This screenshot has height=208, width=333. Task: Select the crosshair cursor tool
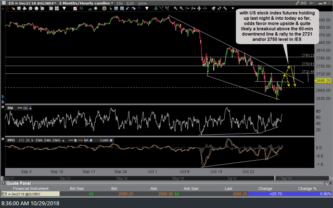click(x=104, y=8)
